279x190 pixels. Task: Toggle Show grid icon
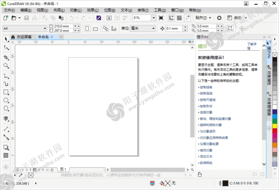click(179, 18)
